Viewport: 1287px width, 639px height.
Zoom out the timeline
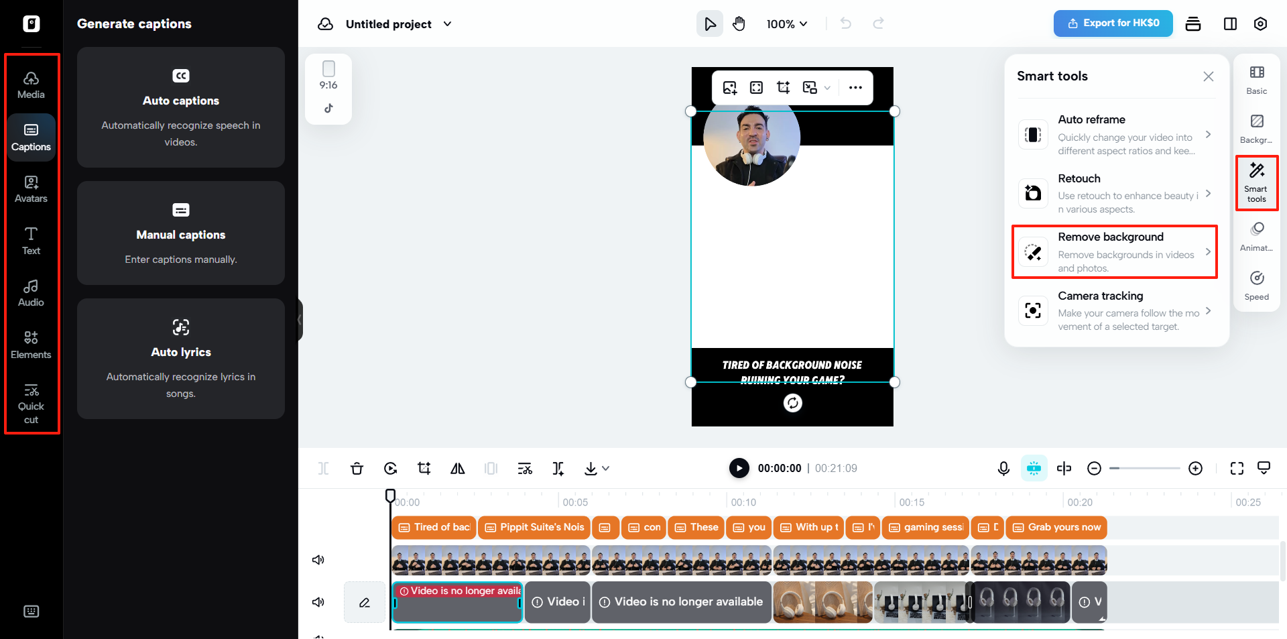(1094, 469)
